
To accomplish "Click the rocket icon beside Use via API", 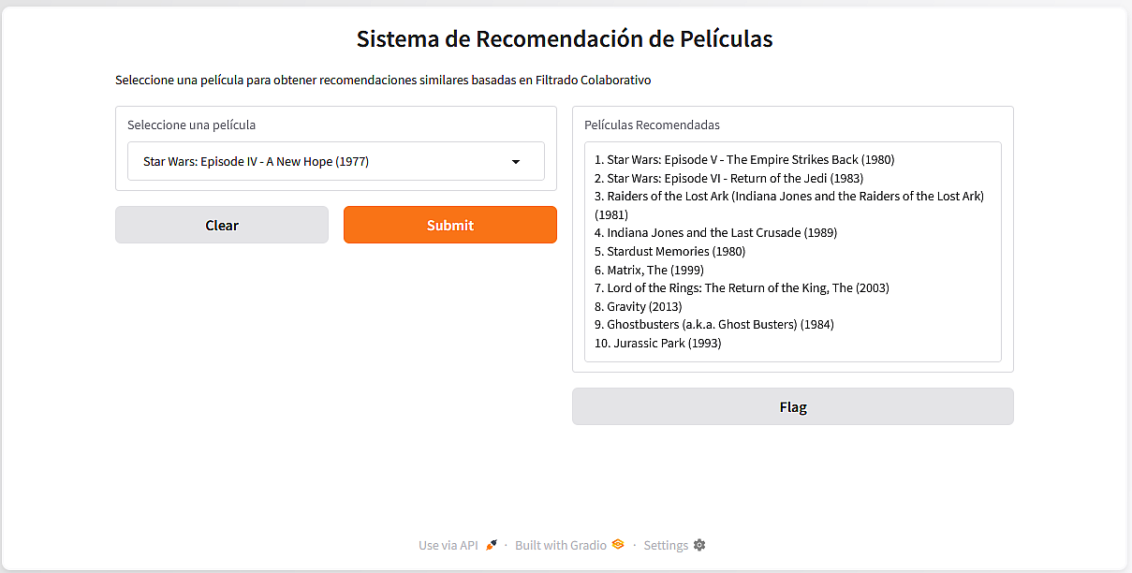I will pos(492,545).
